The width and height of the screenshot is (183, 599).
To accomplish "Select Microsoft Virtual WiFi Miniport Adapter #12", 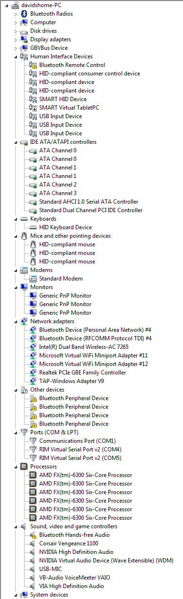I will point(94,364).
